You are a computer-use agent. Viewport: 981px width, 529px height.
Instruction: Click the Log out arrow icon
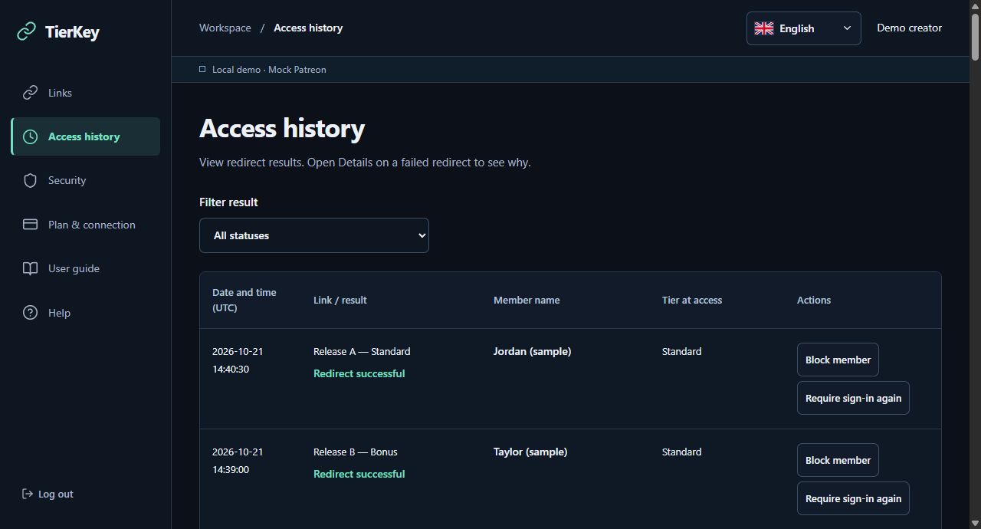28,494
